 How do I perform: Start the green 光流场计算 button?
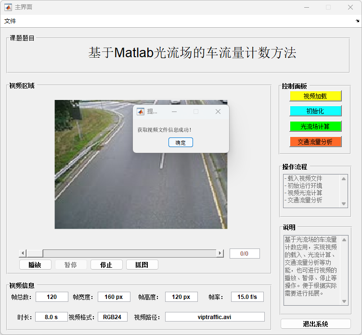pyautogui.click(x=315, y=126)
